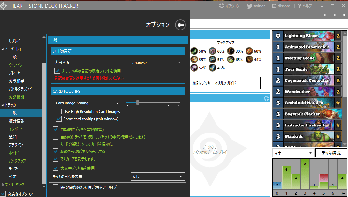
Task: Toggle 大文字デッキ名を使用 checkbox
Action: click(x=56, y=168)
